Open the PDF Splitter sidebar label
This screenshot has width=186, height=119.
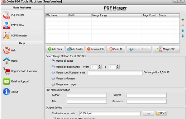17,25
